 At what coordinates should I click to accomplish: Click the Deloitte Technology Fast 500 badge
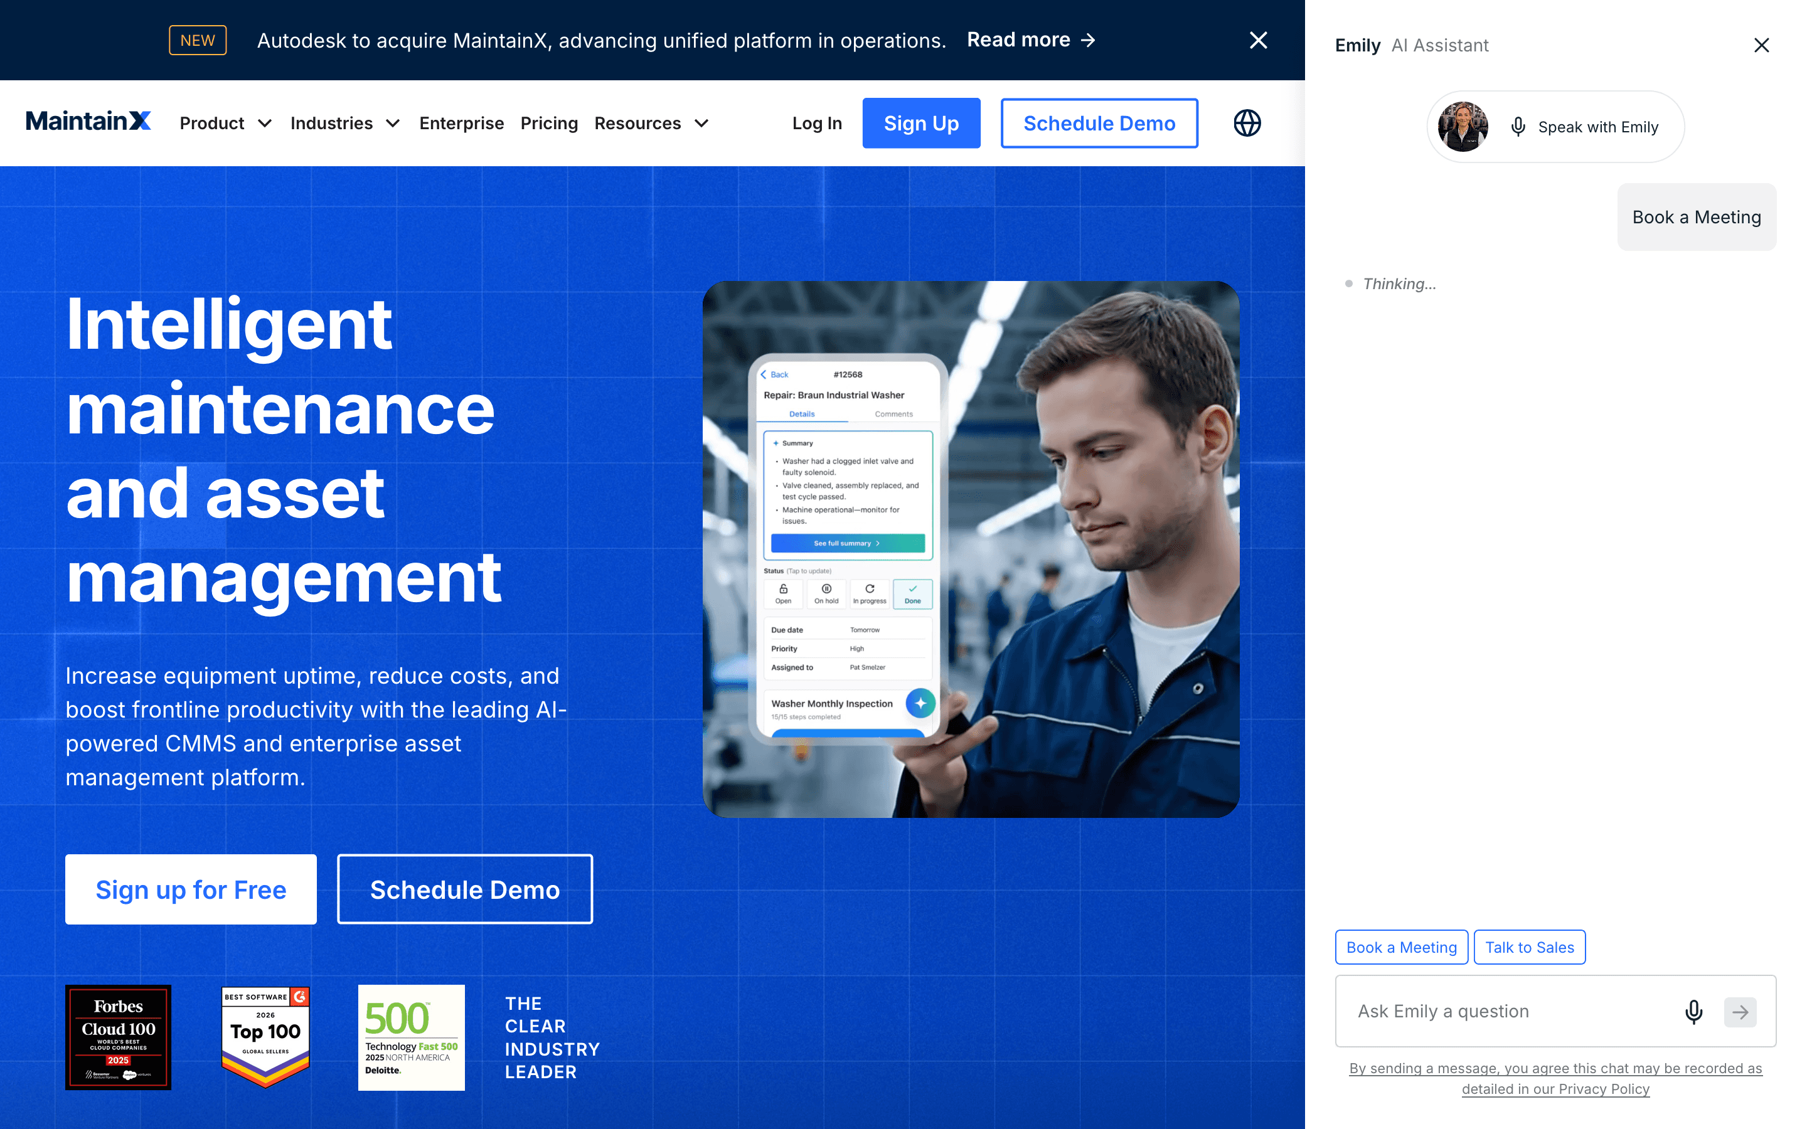[411, 1037]
